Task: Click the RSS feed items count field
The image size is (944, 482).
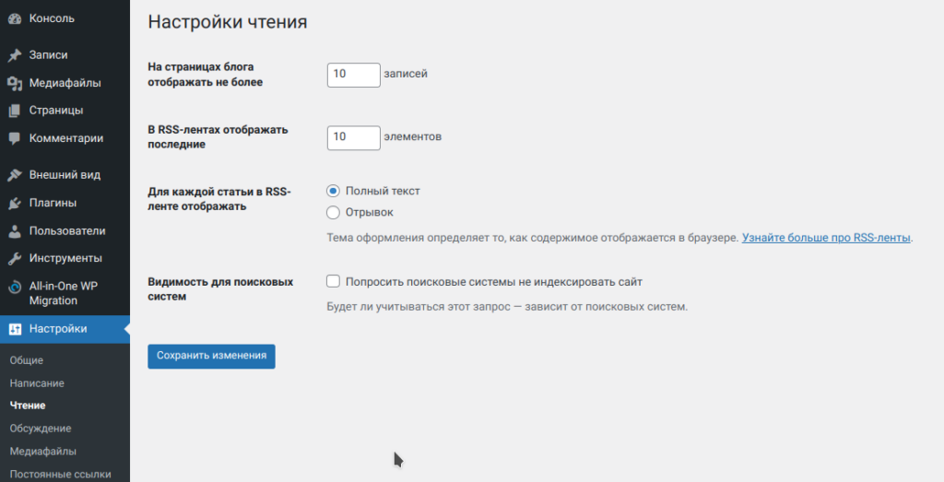Action: [x=353, y=137]
